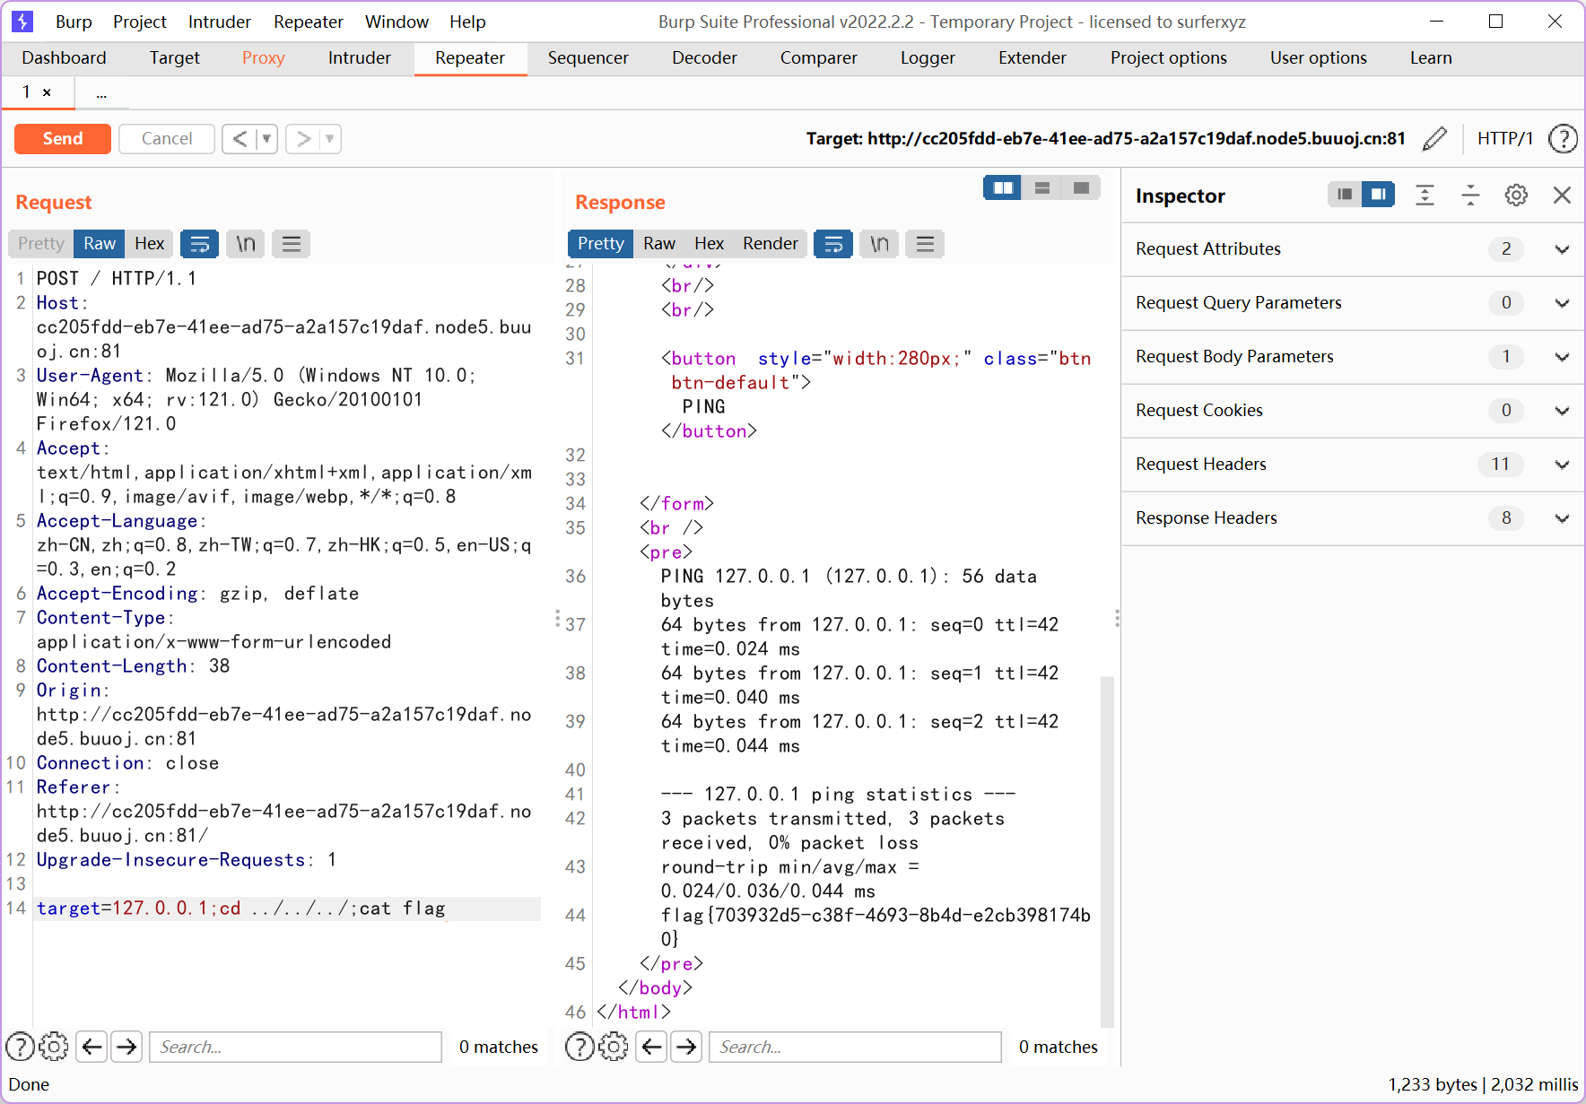The height and width of the screenshot is (1104, 1586).
Task: Open Response viewer hamburger menu
Action: pos(925,244)
